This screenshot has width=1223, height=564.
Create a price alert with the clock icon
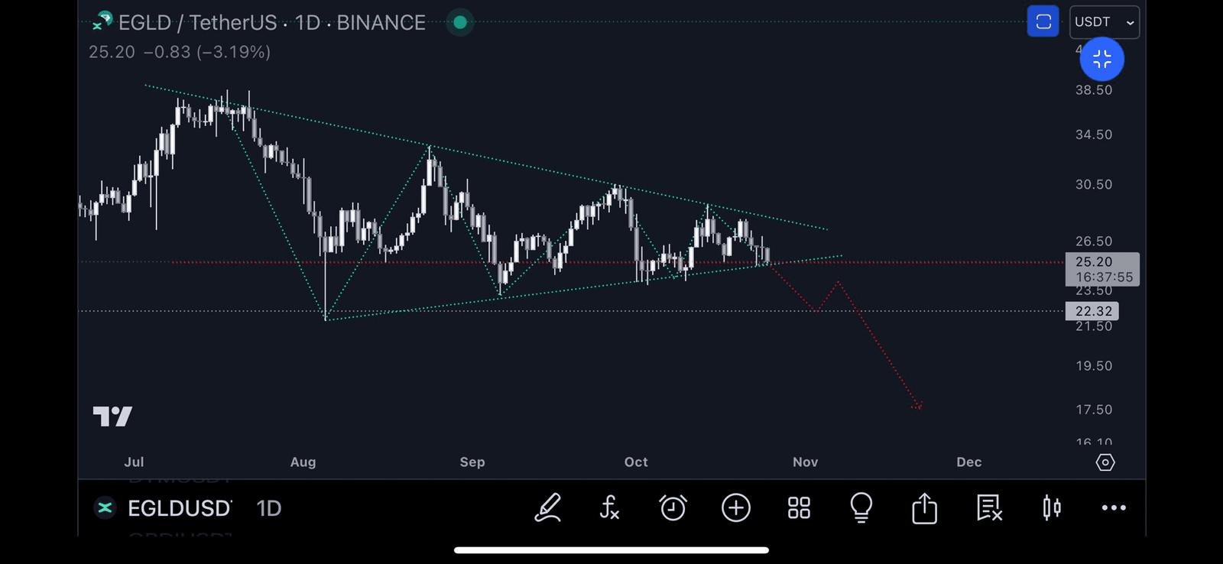673,507
